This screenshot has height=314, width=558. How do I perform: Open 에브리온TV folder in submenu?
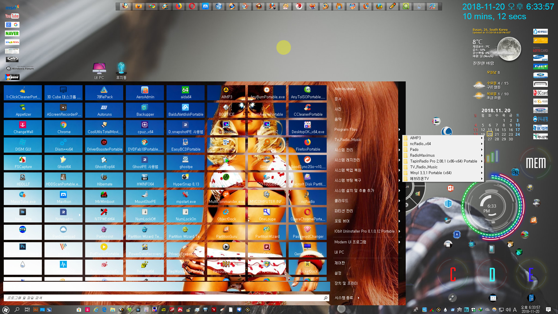443,179
